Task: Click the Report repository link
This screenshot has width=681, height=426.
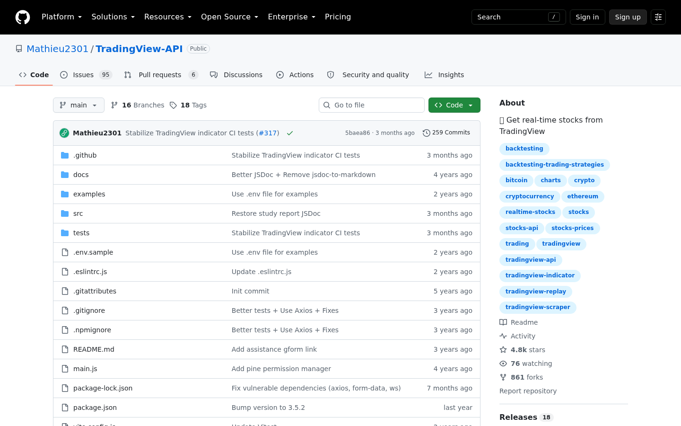Action: [x=528, y=391]
